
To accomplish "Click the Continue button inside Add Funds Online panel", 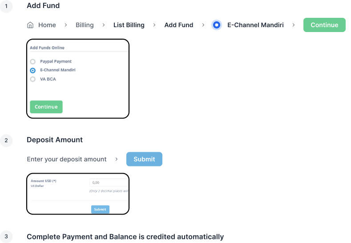I will tap(46, 107).
